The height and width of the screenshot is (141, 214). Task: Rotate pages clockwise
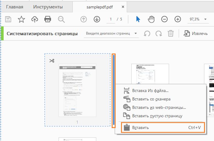[159, 33]
